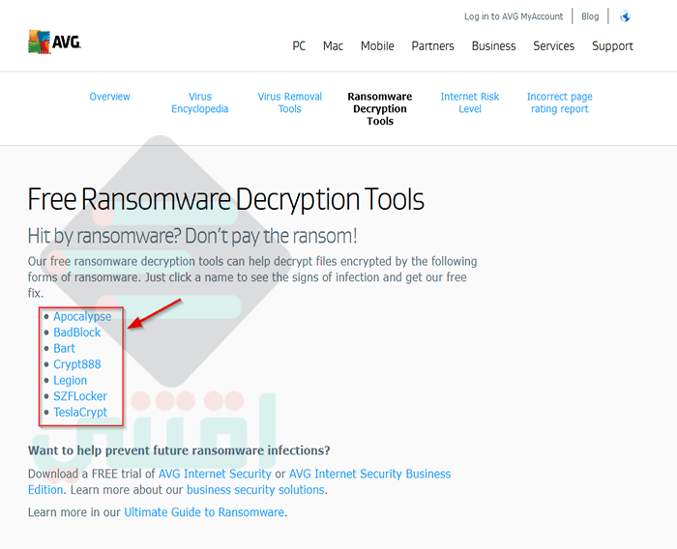The height and width of the screenshot is (549, 677).
Task: Open the Services menu
Action: [553, 45]
